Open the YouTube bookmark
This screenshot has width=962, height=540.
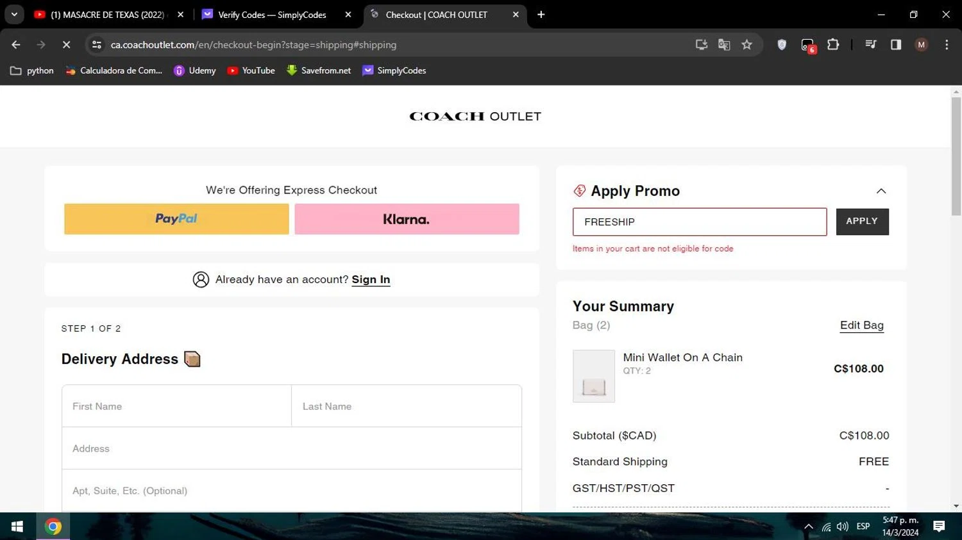(251, 70)
